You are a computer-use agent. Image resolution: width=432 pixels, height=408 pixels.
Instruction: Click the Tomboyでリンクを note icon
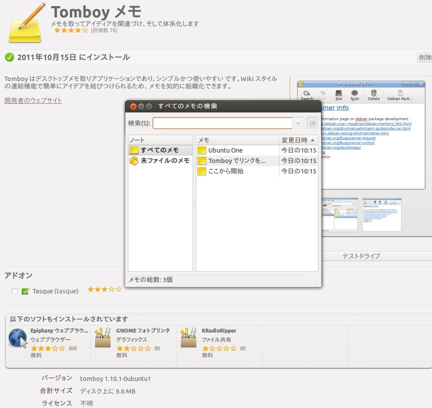coord(202,161)
